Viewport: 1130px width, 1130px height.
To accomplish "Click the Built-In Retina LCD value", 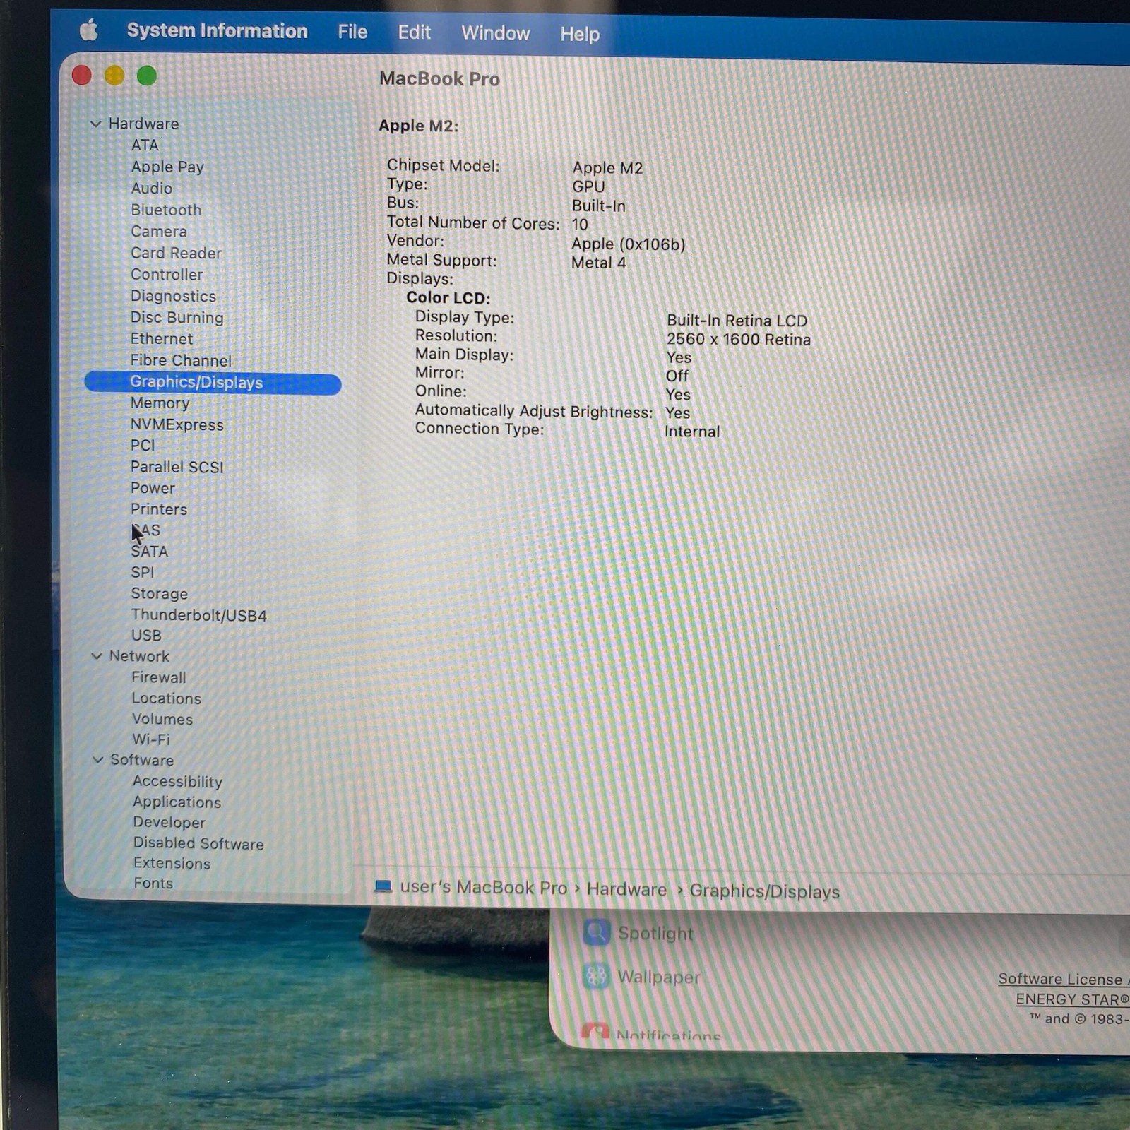I will [x=737, y=321].
